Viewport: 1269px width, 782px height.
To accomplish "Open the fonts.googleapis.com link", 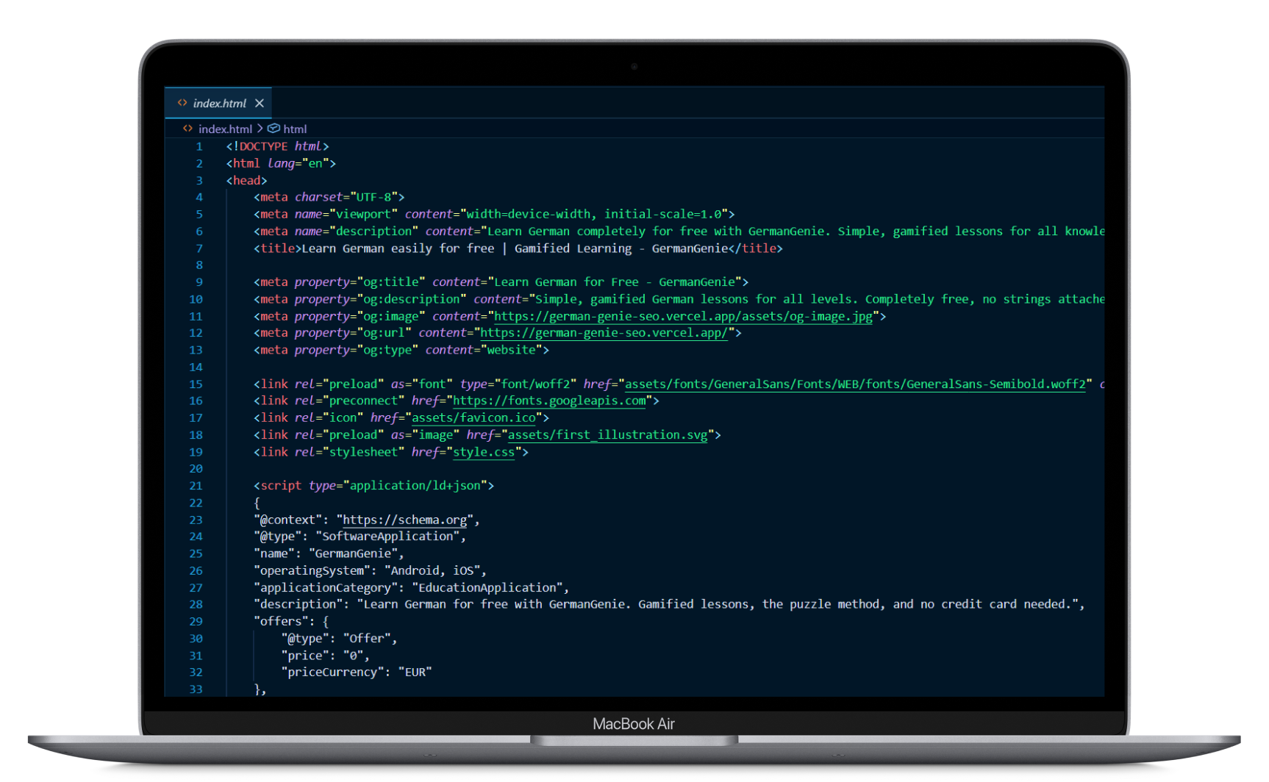I will (549, 401).
